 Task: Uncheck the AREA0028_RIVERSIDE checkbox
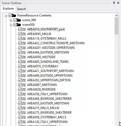click(20, 89)
